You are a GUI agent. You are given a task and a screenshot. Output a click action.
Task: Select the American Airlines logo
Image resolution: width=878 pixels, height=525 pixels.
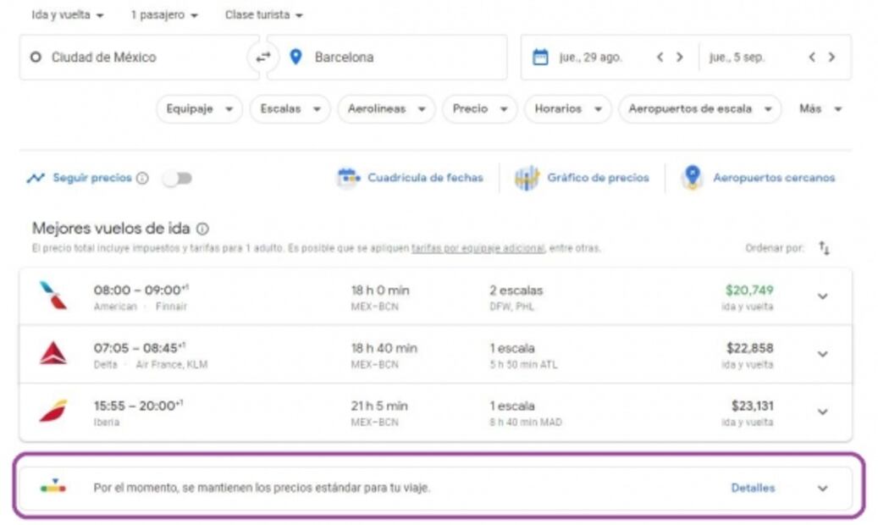click(x=52, y=294)
